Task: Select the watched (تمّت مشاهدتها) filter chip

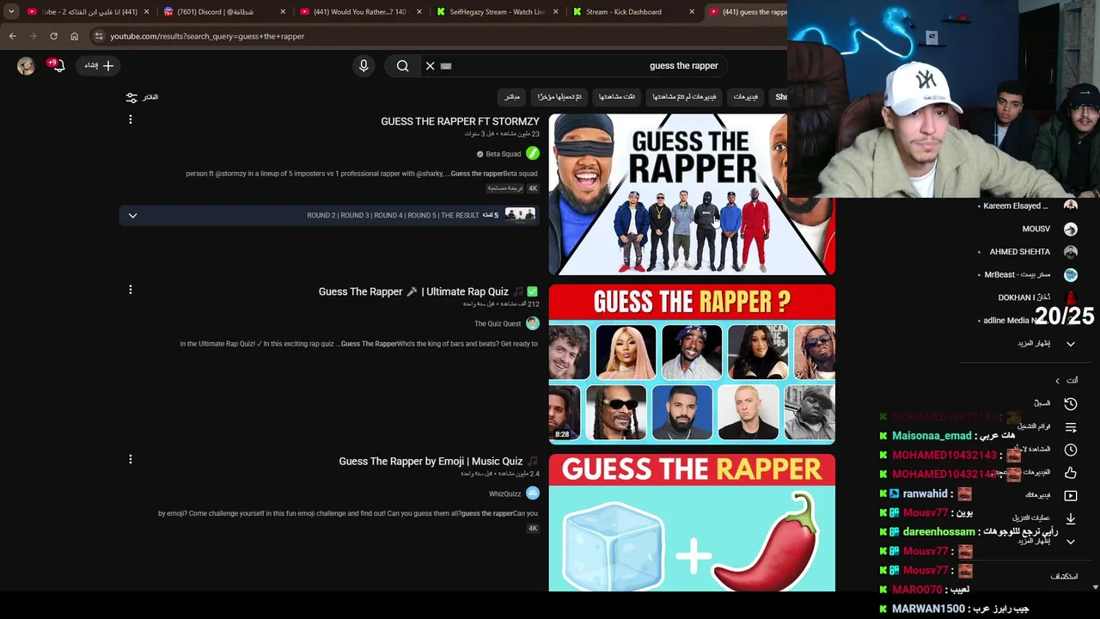Action: (x=617, y=97)
